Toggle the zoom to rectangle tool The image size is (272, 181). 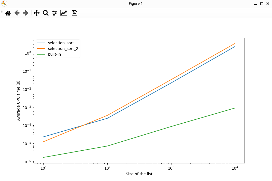coord(46,13)
